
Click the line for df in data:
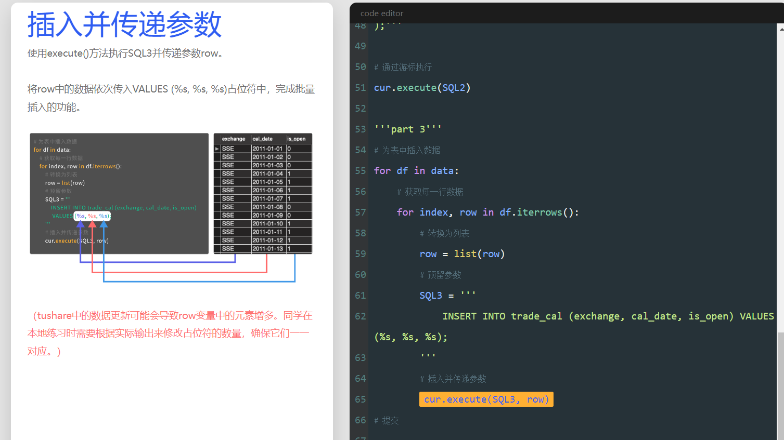[x=416, y=170]
